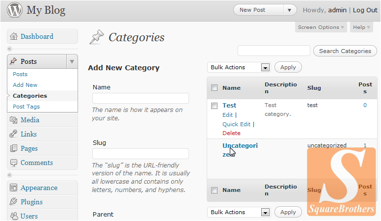Click the category Name input field
The width and height of the screenshot is (381, 221).
pyautogui.click(x=140, y=98)
